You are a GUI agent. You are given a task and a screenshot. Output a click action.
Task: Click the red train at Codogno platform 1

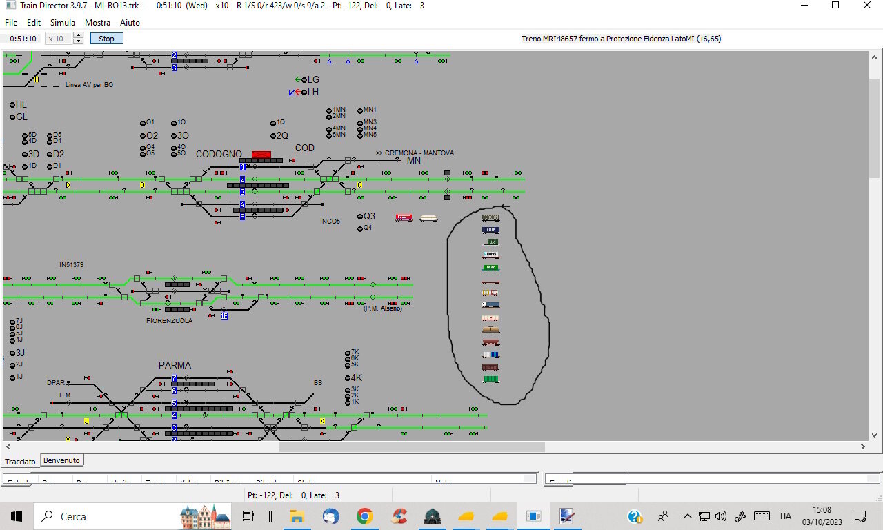261,154
